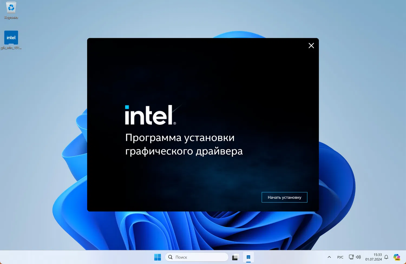Open the clock showing 15:33 01.07.2024
Image resolution: width=406 pixels, height=264 pixels.
374,257
